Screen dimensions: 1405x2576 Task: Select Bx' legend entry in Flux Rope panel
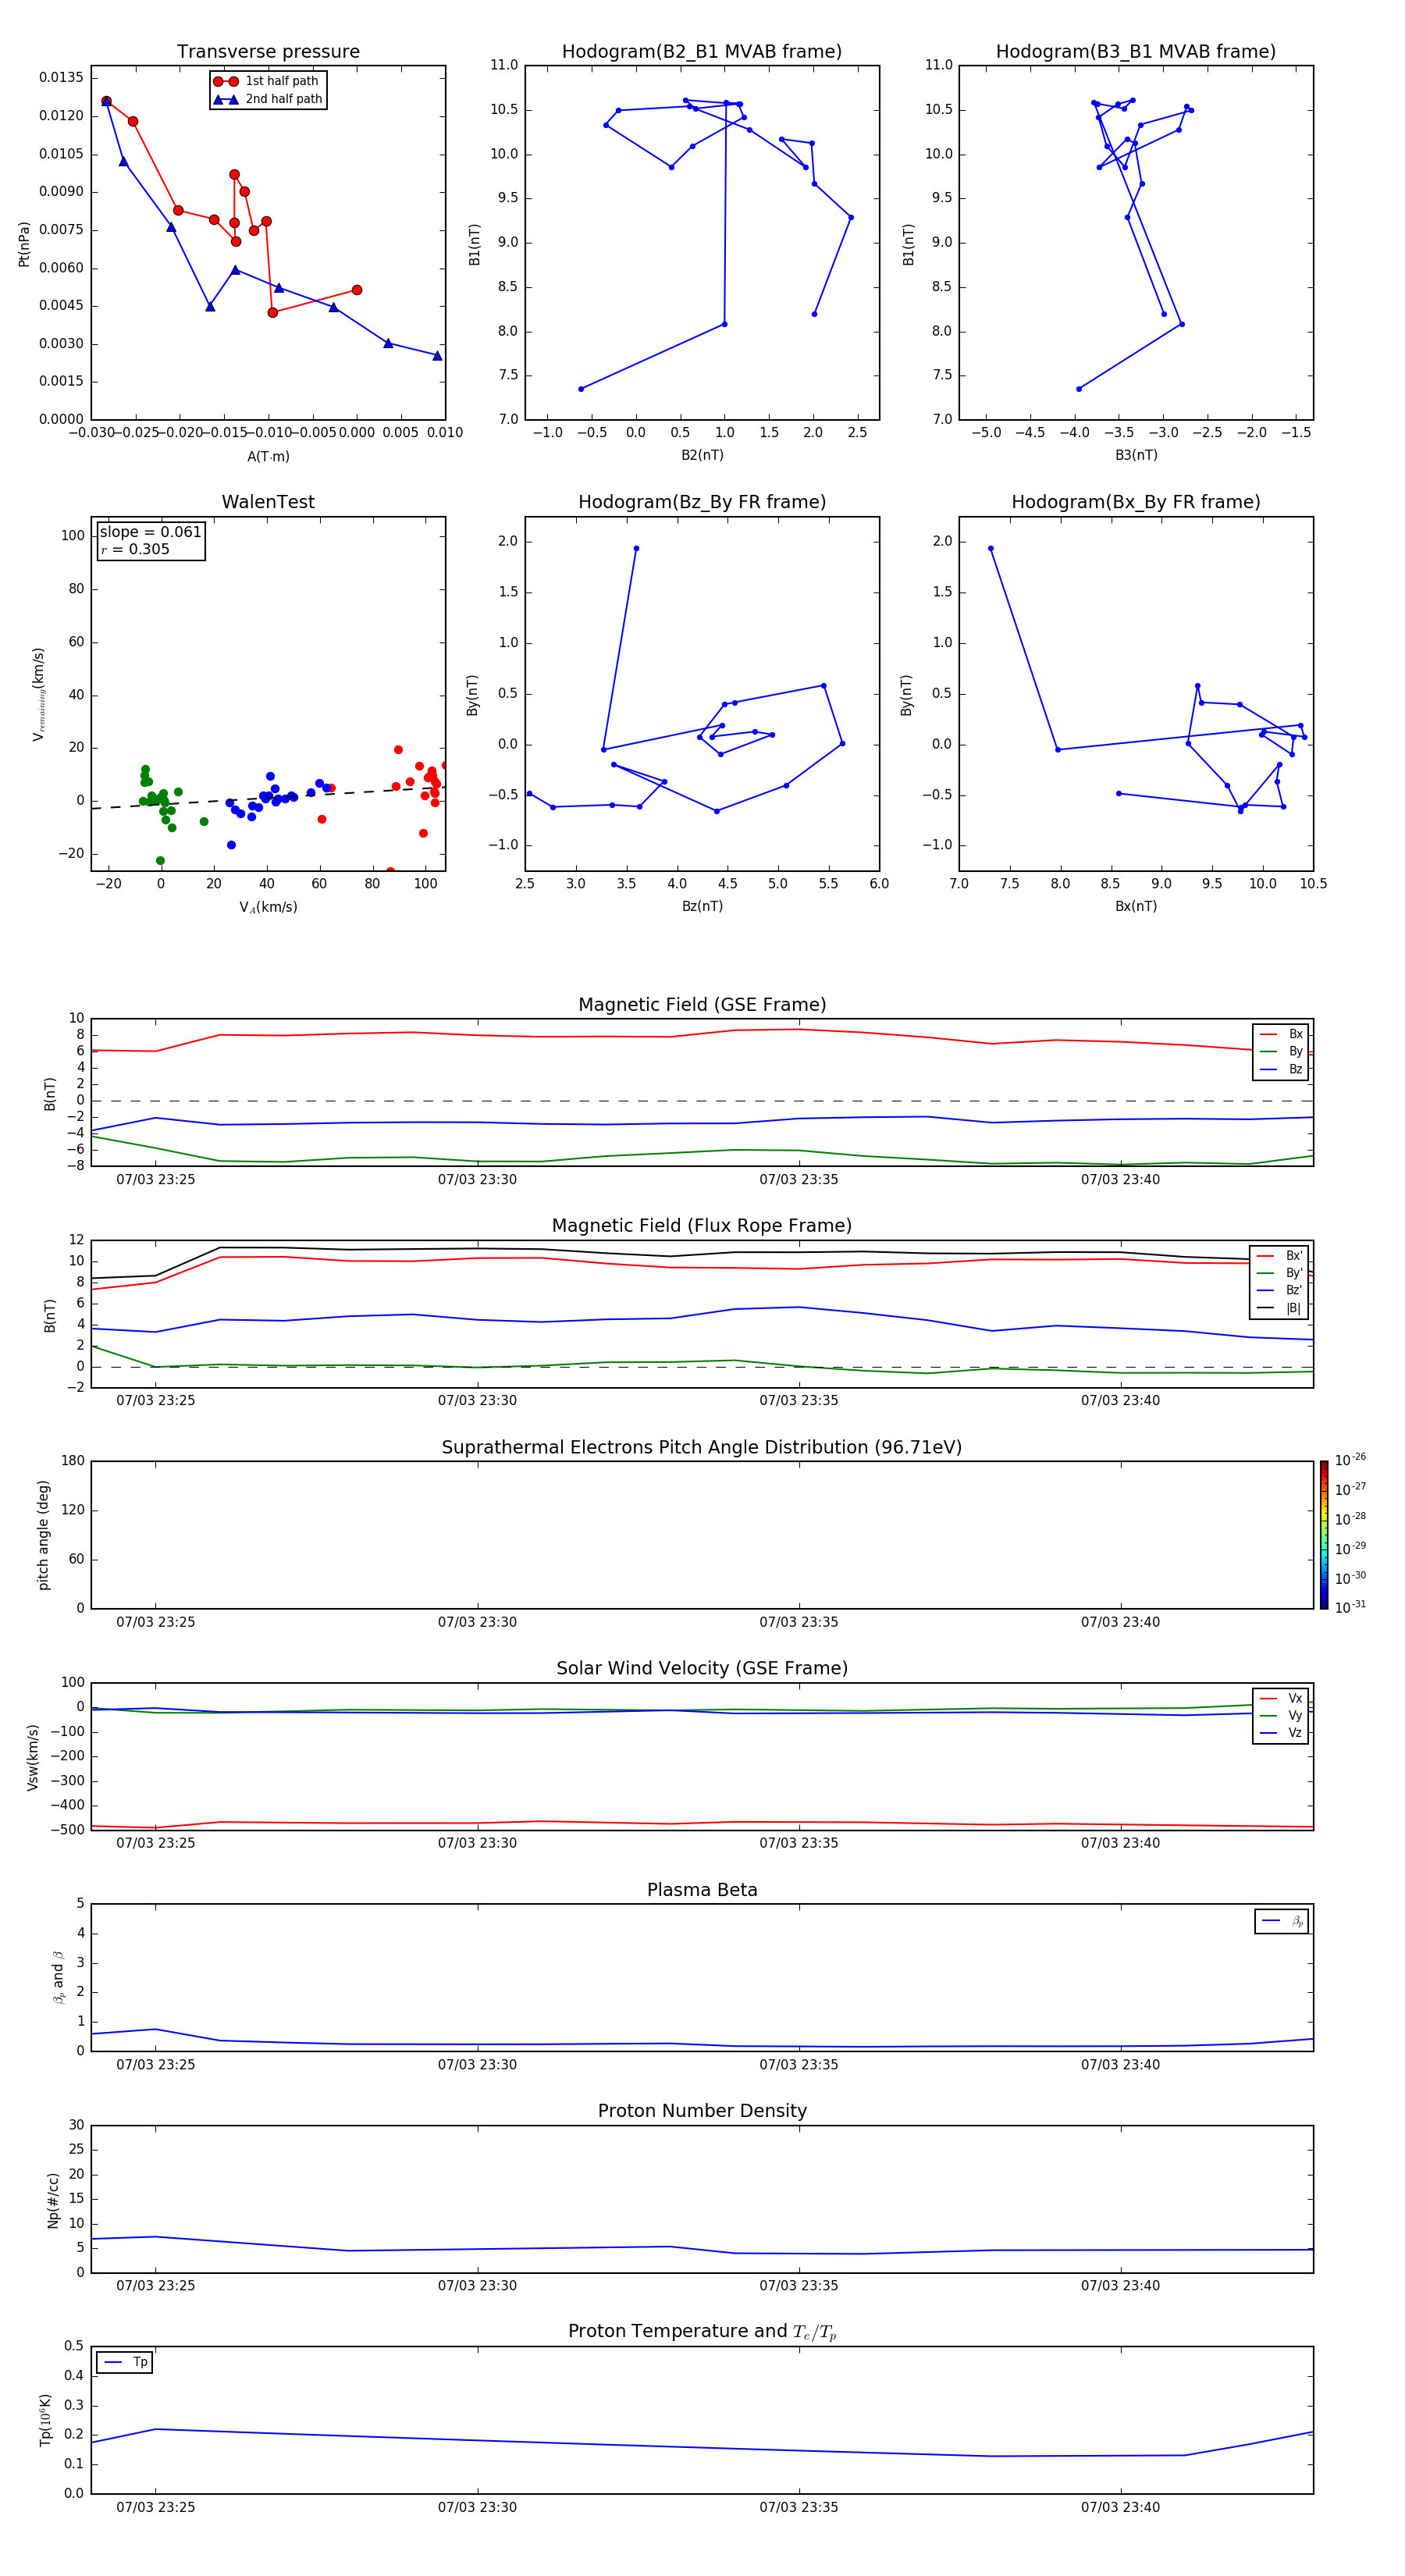pos(1279,1256)
